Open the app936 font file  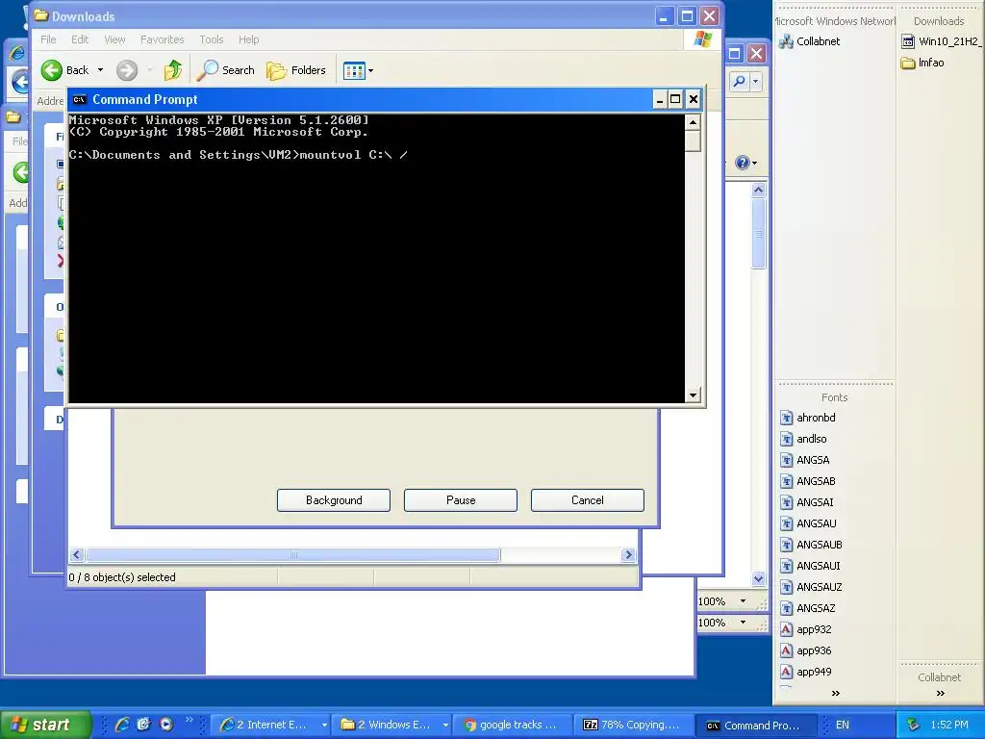[x=806, y=650]
